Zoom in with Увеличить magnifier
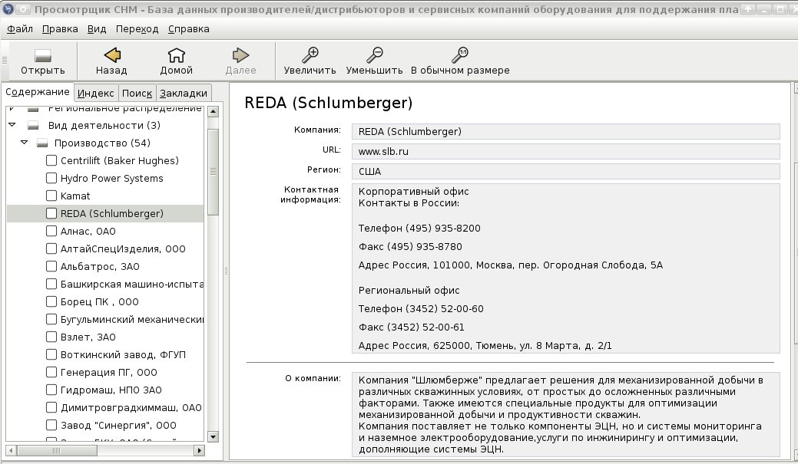 coord(310,55)
